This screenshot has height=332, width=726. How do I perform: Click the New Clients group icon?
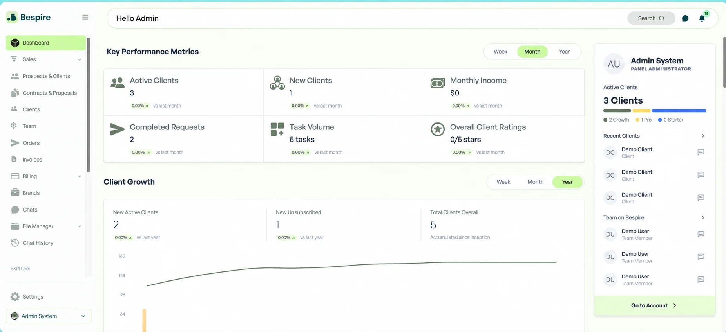(x=277, y=83)
